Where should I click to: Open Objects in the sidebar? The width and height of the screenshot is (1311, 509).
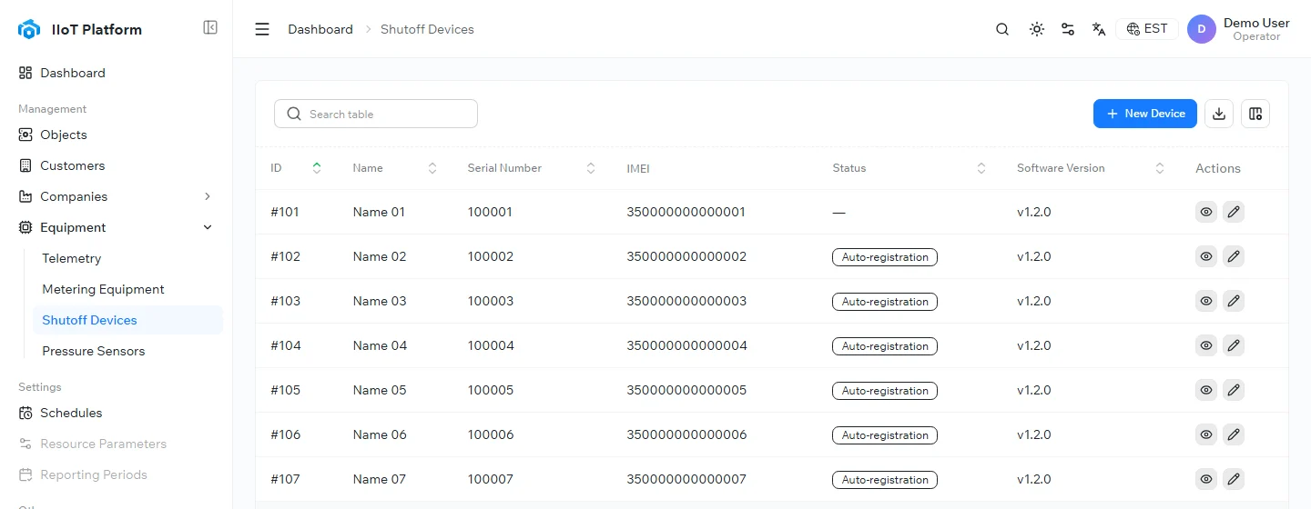(x=117, y=135)
